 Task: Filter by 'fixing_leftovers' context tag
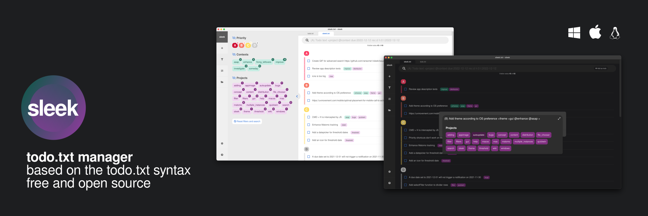[x=264, y=62]
